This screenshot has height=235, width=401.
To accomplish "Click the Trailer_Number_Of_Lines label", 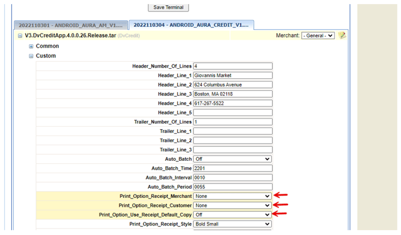I will pyautogui.click(x=163, y=122).
